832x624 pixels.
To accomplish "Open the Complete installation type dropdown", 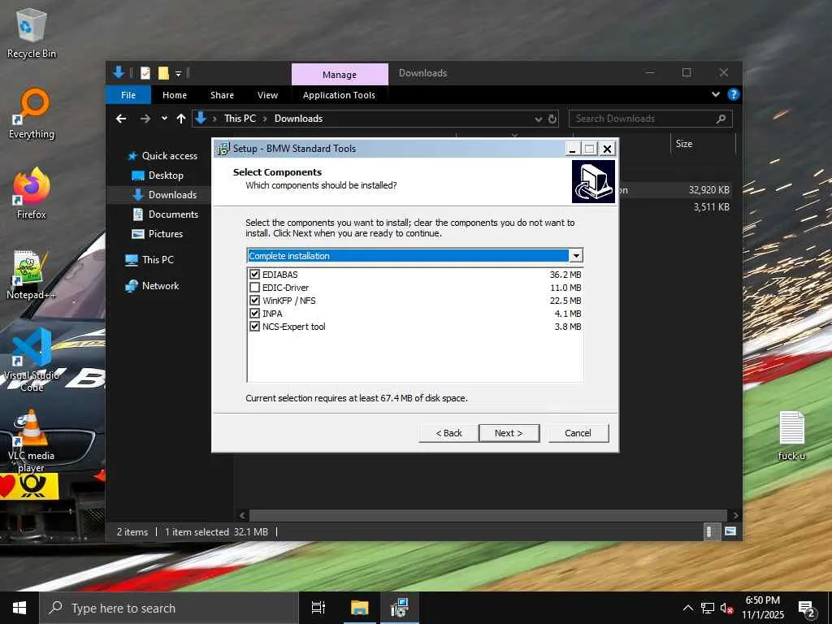I will (x=576, y=256).
